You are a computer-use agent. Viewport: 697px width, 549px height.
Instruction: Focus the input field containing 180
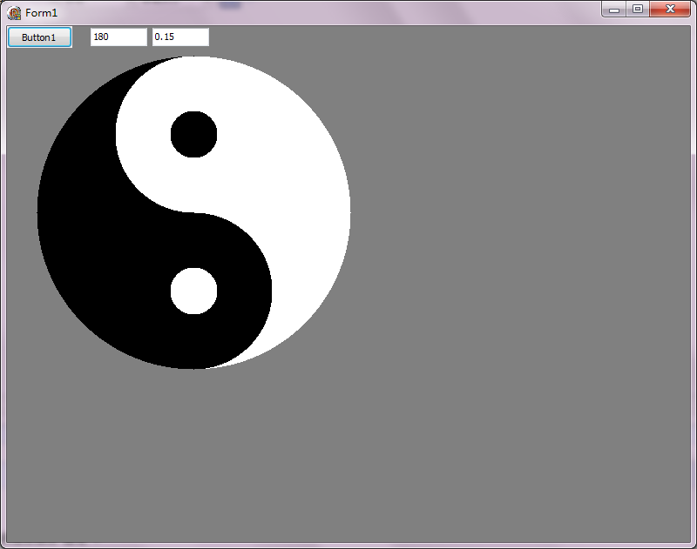coord(118,37)
